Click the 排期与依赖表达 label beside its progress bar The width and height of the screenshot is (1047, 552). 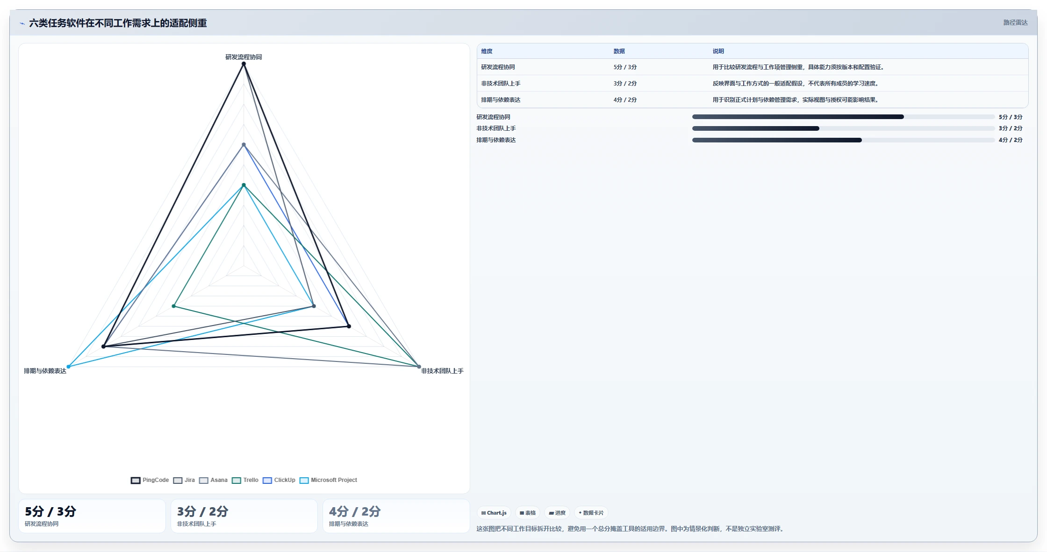(496, 140)
